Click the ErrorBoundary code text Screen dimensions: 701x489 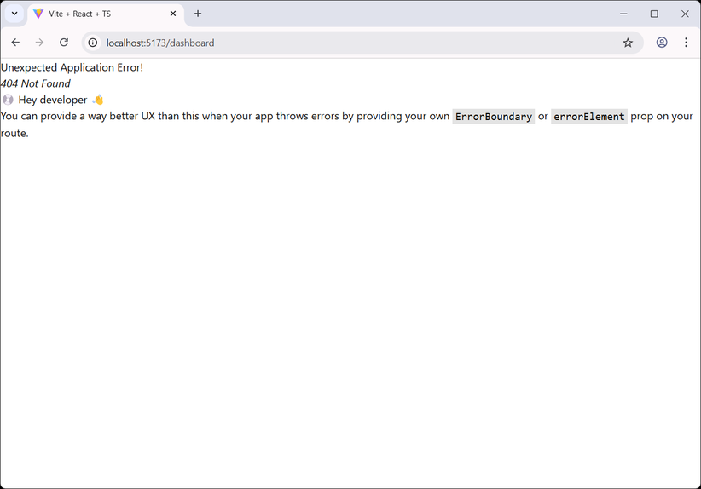coord(494,117)
